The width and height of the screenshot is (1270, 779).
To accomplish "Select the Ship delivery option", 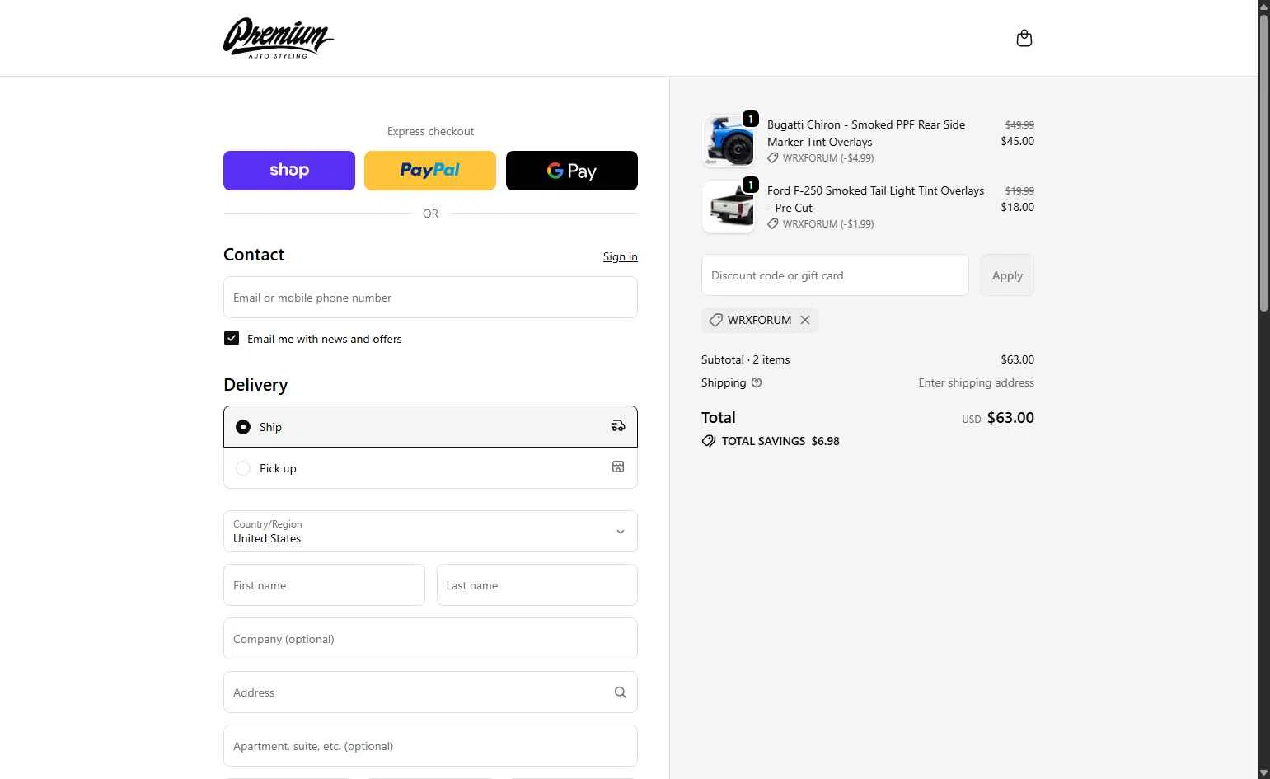I will pyautogui.click(x=430, y=427).
